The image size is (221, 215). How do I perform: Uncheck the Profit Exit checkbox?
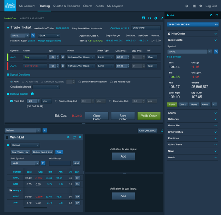[11, 101]
